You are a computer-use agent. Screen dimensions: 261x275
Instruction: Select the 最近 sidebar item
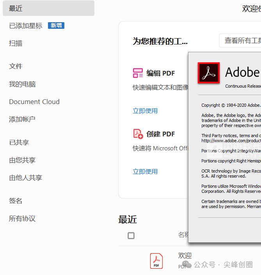coord(48,8)
